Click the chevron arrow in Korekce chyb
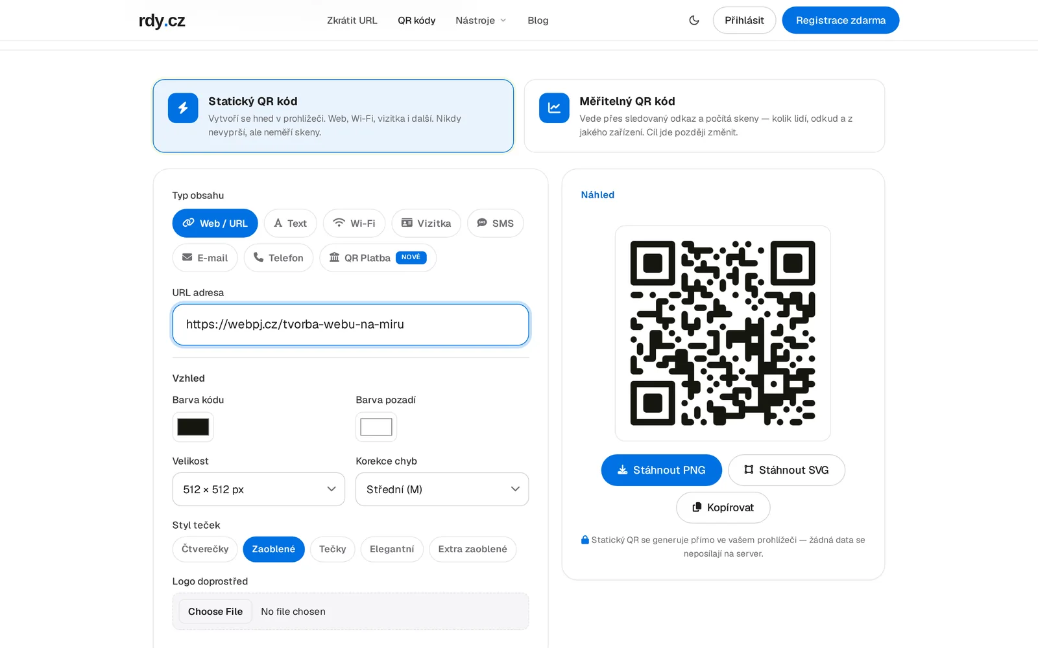The width and height of the screenshot is (1038, 648). point(515,489)
